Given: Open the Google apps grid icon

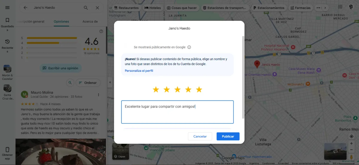Looking at the screenshot, I should pos(340,7).
